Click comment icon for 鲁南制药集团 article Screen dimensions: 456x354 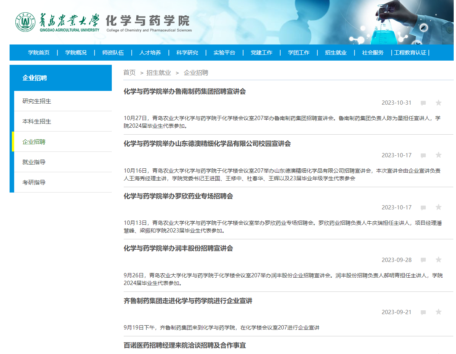point(423,103)
